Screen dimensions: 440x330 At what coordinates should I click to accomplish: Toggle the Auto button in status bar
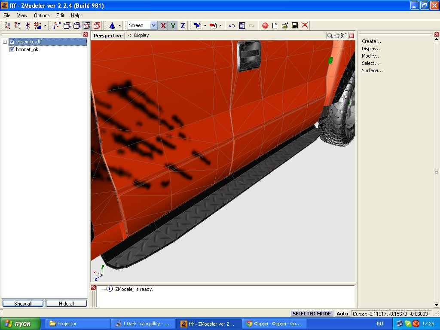pos(342,314)
